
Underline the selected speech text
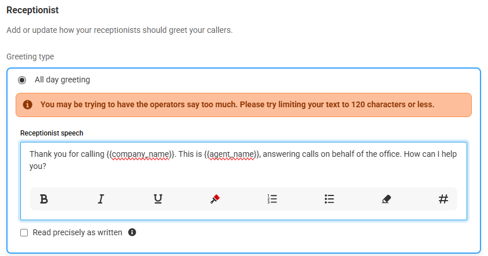click(x=158, y=199)
